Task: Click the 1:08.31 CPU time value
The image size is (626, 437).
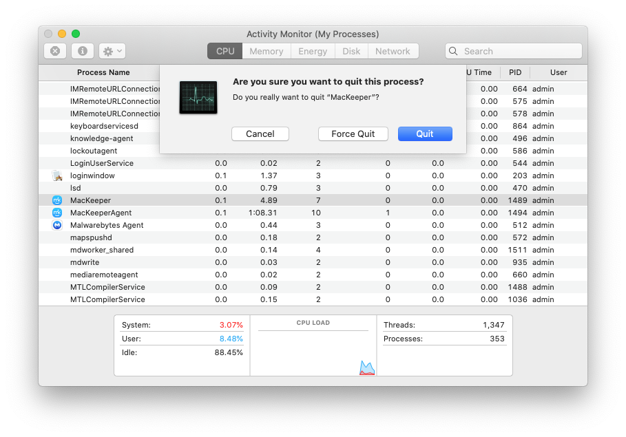Action: pyautogui.click(x=262, y=213)
